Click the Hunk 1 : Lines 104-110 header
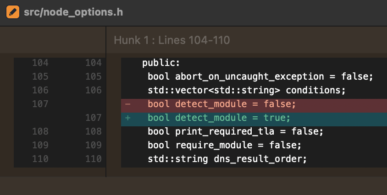This screenshot has width=387, height=195. point(171,40)
